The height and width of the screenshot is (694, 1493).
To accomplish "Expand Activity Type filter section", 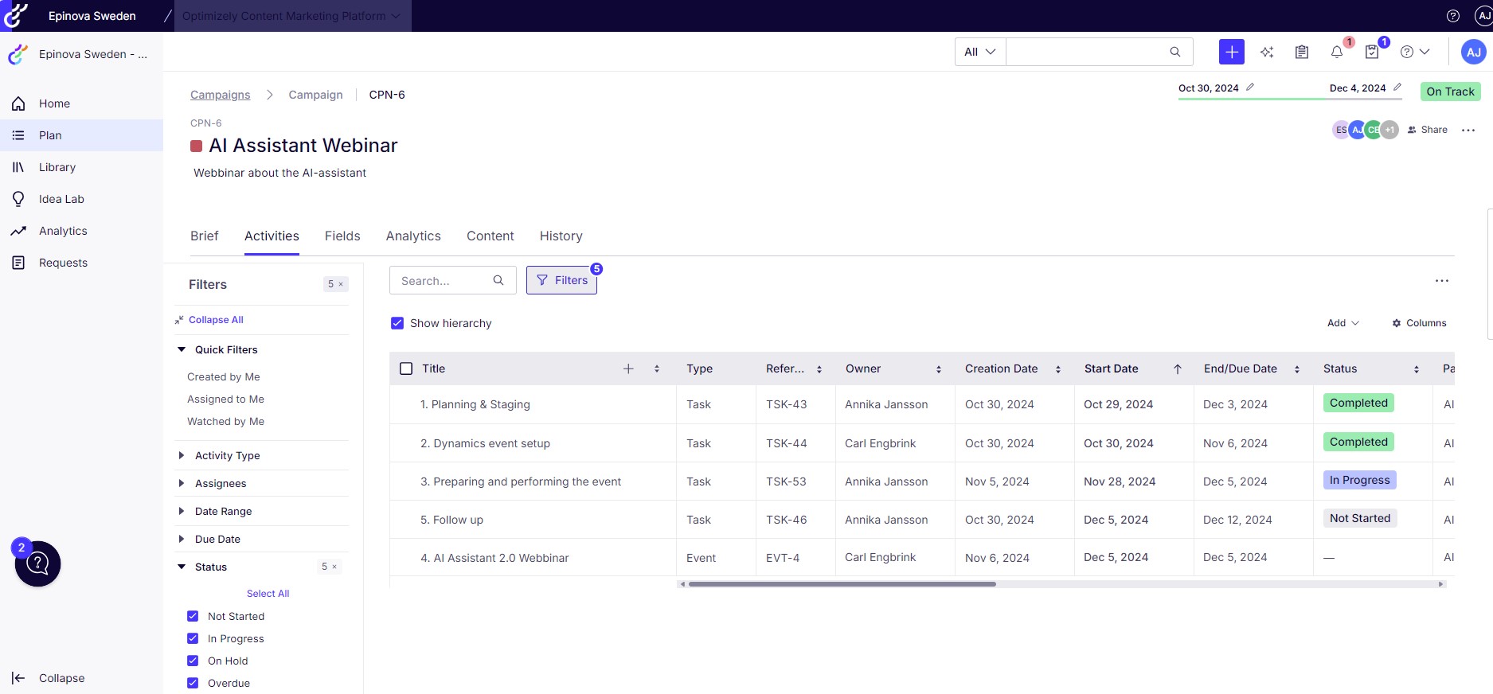I will pyautogui.click(x=182, y=455).
